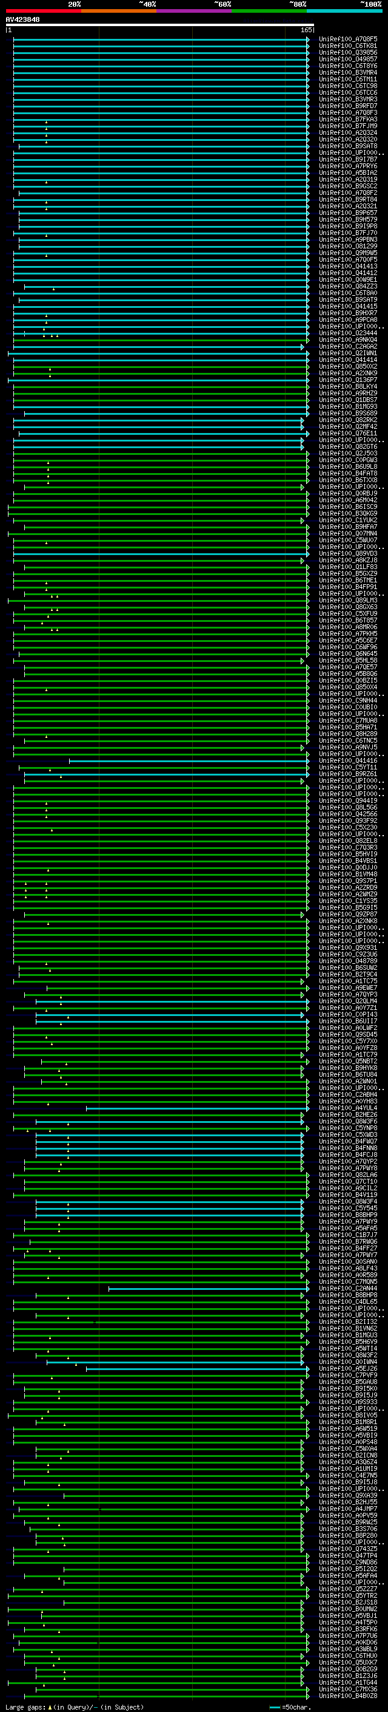Select hit label UniRef100_A7PRY6
The height and width of the screenshot is (1712, 388).
[348, 166]
